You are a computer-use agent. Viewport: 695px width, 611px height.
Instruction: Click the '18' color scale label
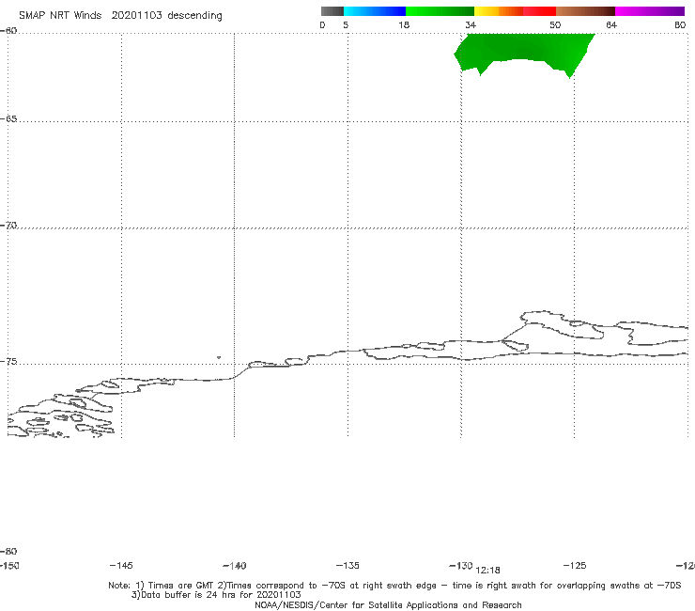click(x=404, y=24)
